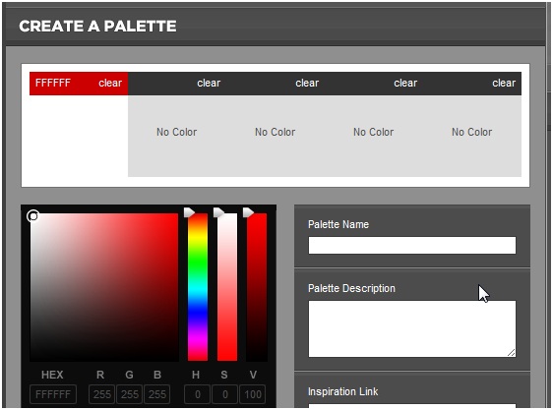Click the hue slider arrow handle
553x410 pixels.
[x=189, y=212]
